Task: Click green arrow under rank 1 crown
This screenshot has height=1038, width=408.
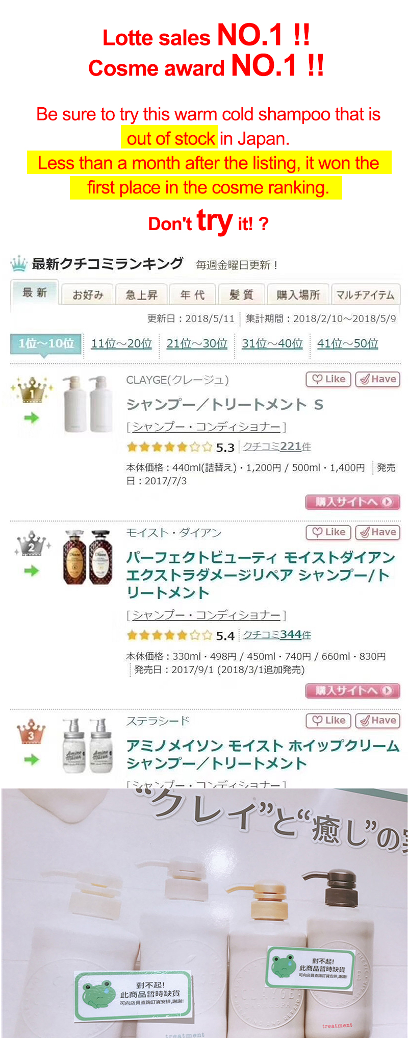Action: click(32, 418)
